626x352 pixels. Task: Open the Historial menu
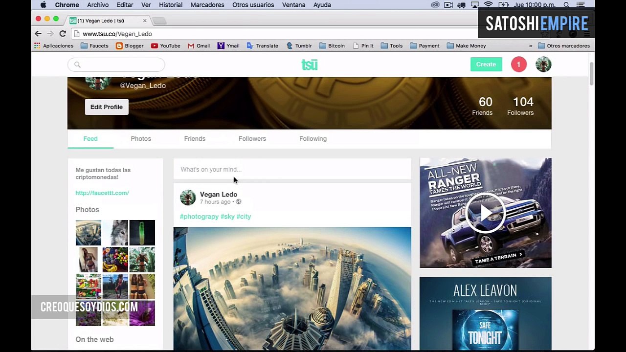(x=171, y=5)
